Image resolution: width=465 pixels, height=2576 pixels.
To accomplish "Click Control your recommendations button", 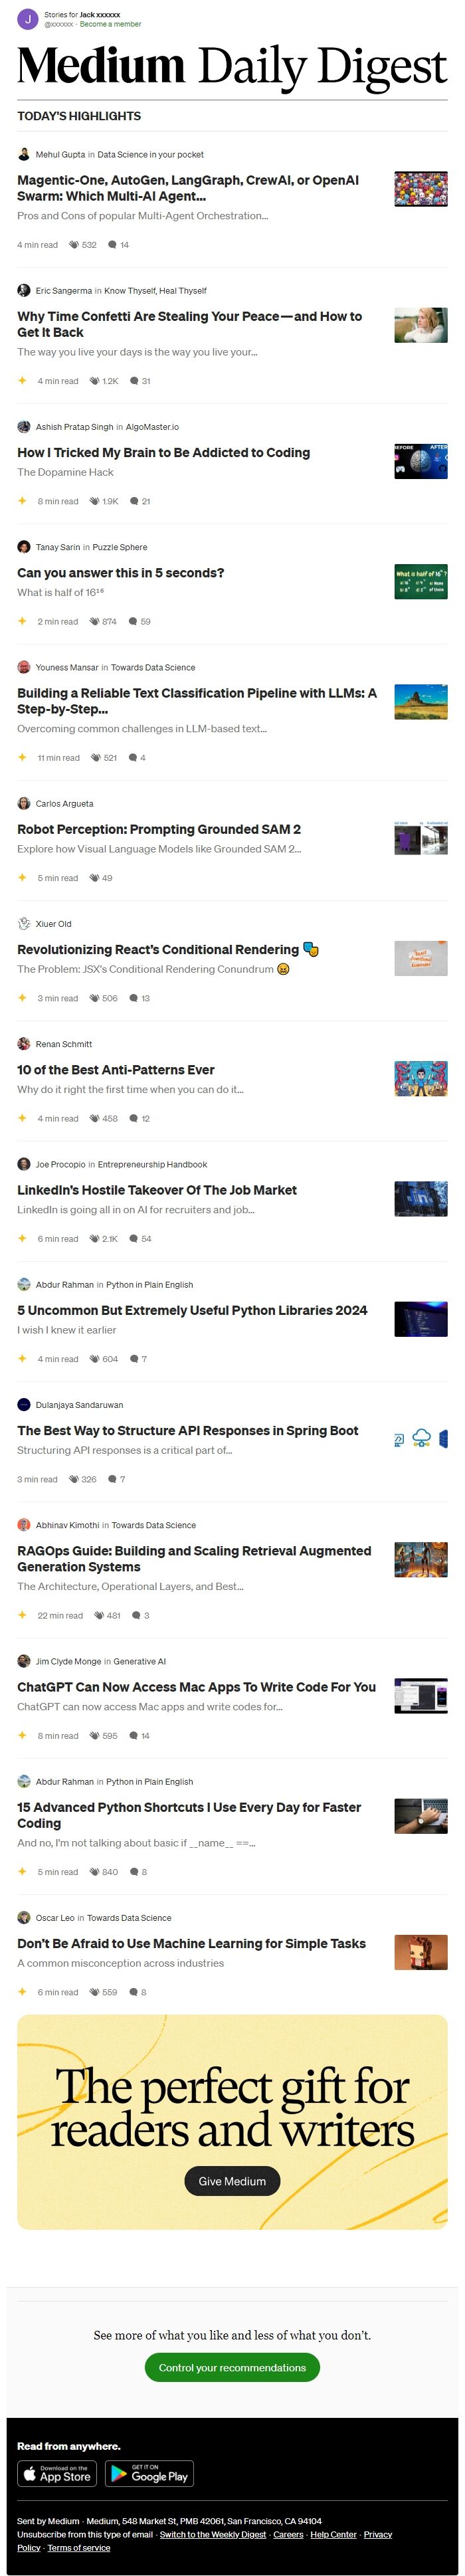I will (232, 2367).
